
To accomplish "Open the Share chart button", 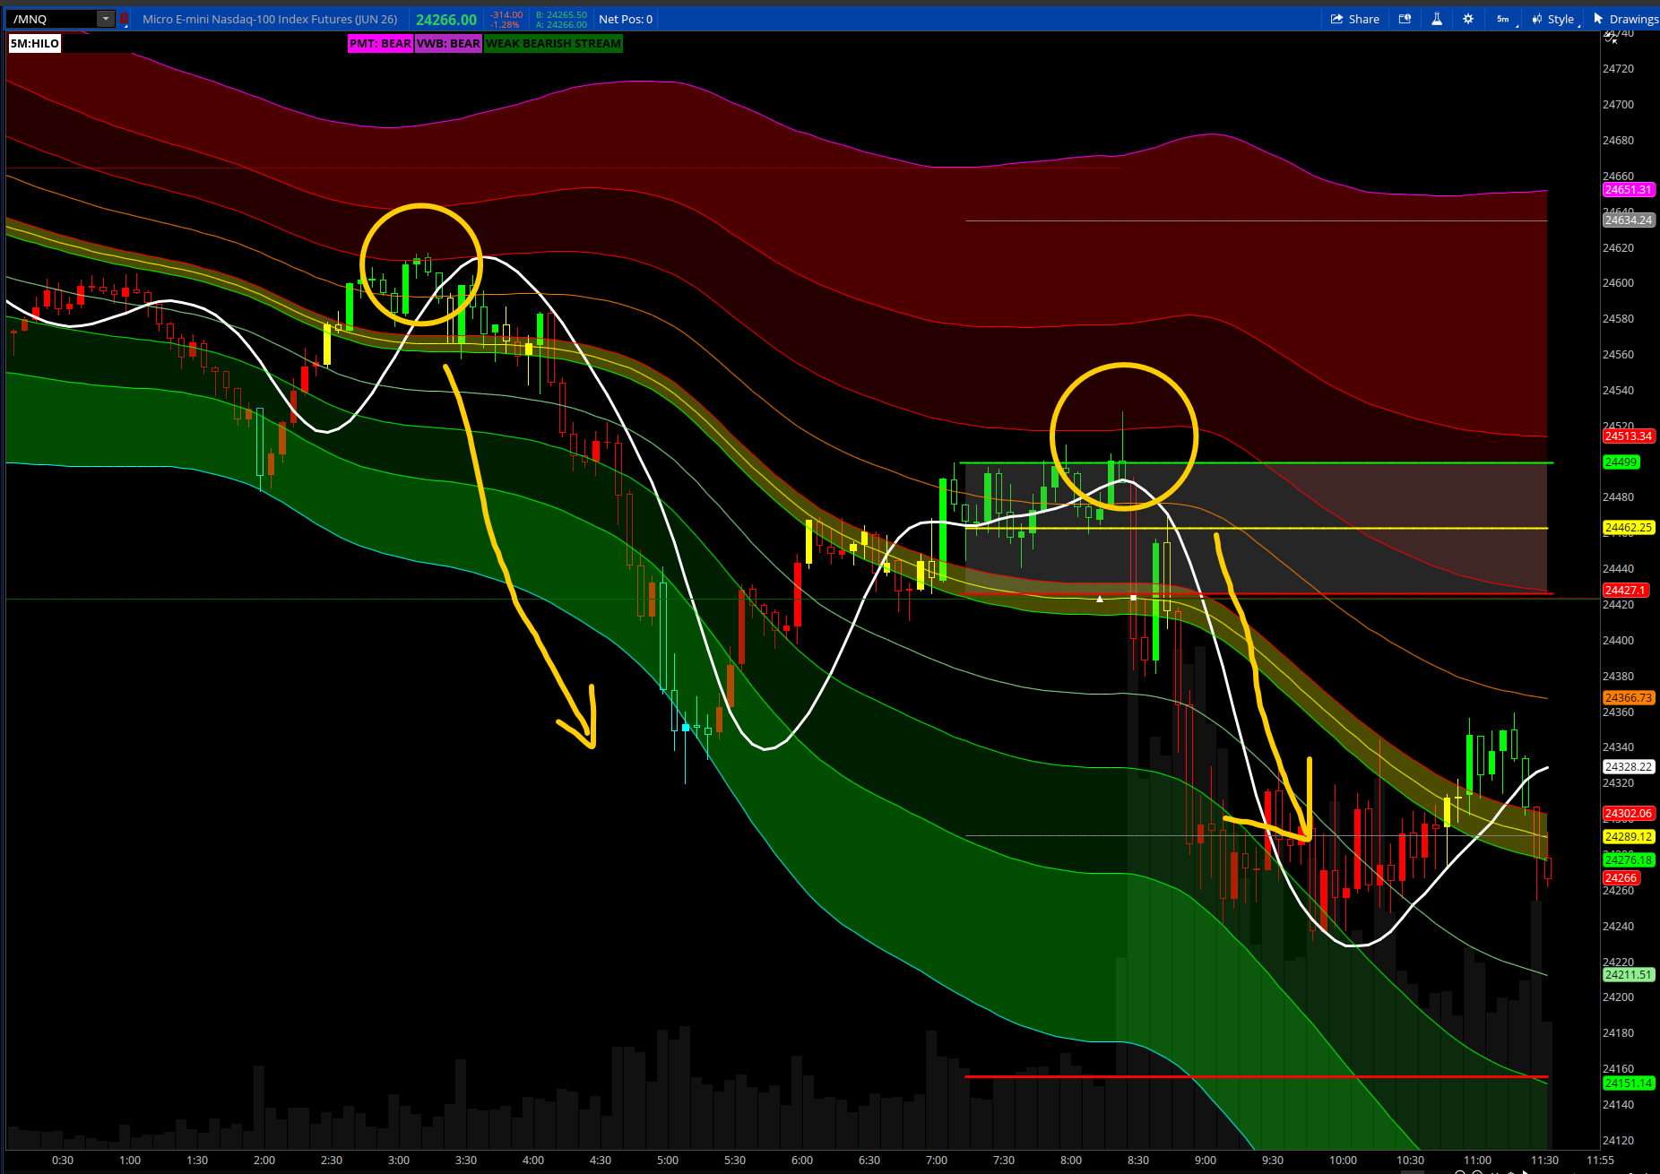I will [1354, 19].
